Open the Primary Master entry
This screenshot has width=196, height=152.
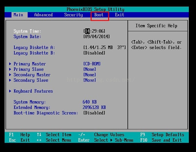[x=30, y=64]
